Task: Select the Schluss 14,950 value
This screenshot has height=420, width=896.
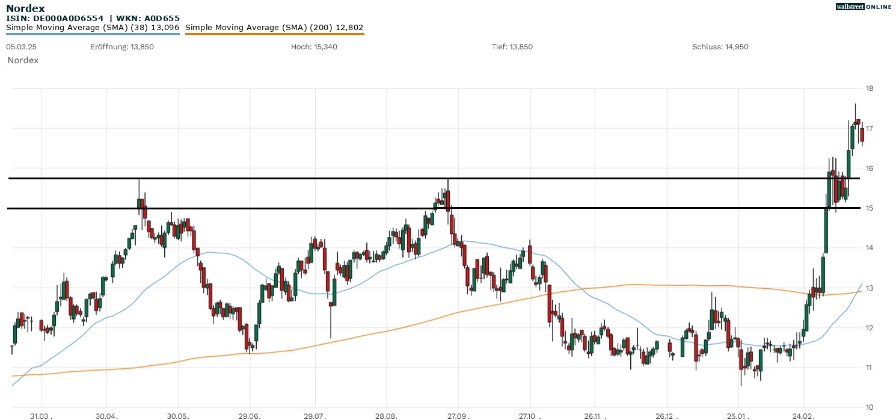Action: (720, 47)
